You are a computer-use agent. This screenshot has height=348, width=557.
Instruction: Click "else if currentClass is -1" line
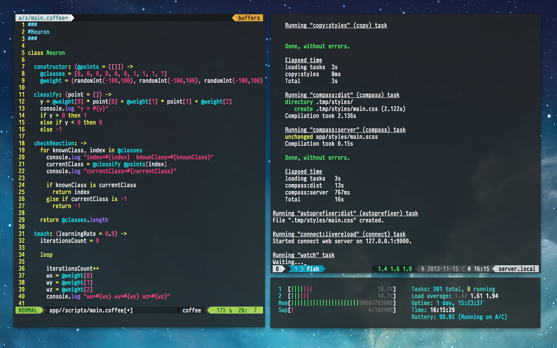pyautogui.click(x=87, y=199)
